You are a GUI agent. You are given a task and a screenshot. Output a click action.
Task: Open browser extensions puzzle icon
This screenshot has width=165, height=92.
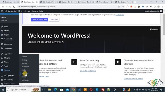pyautogui.click(x=151, y=7)
